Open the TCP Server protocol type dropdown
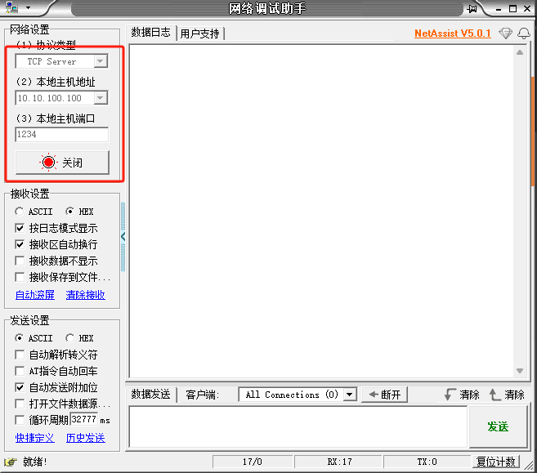Screen dimensions: 537x473 tap(100, 61)
